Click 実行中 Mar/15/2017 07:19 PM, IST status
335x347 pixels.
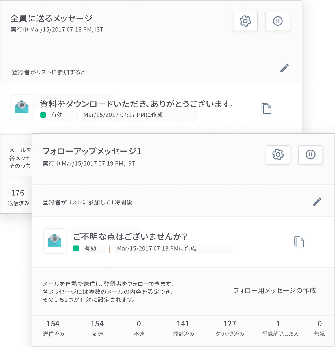pyautogui.click(x=89, y=164)
